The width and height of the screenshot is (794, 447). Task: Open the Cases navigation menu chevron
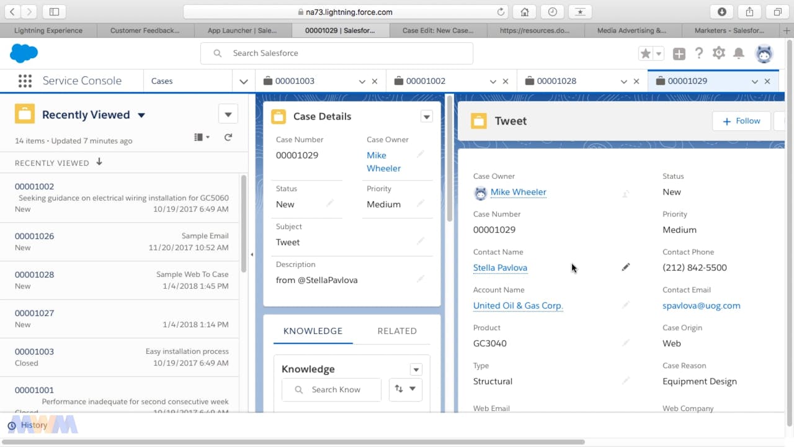pos(243,81)
